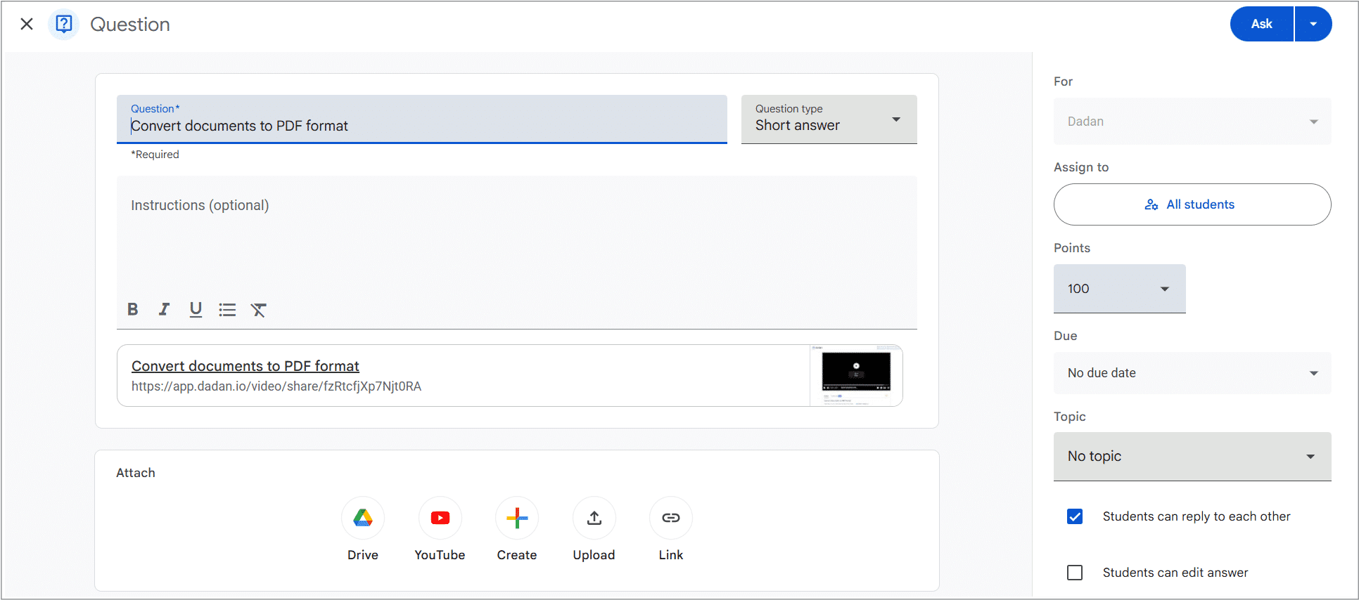
Task: Open the No due date dropdown
Action: (1192, 373)
